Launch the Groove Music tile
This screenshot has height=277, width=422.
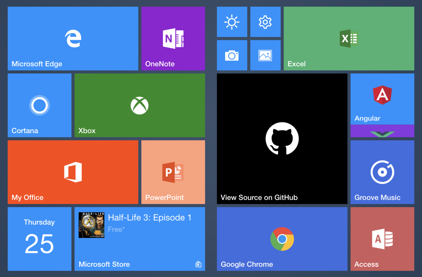382,172
